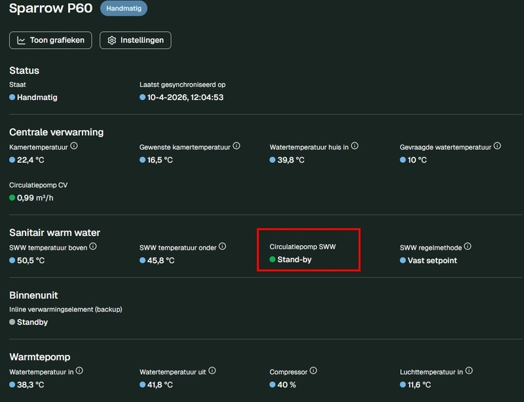524x402 pixels.
Task: Show info for Watertemperatuur huis in
Action: (354, 146)
